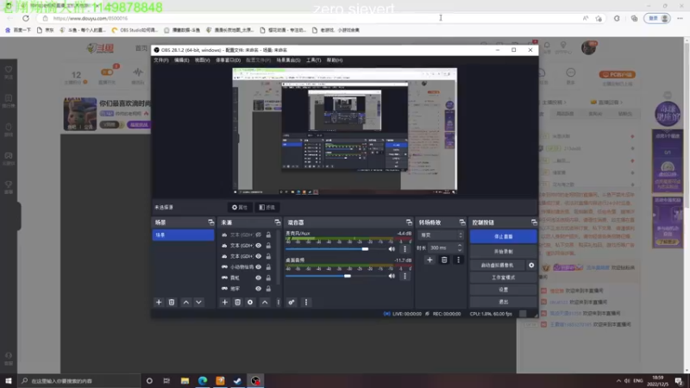Click the Windows taskbar search box
Screen dimensions: 690x388
(x=79, y=381)
